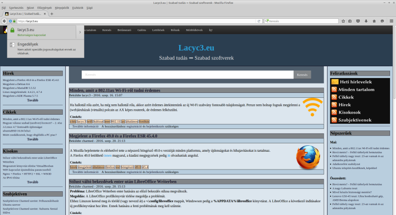
Task: Click the 'wifi' tag on Wi-Fi article
Action: pos(90,122)
